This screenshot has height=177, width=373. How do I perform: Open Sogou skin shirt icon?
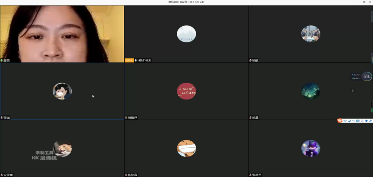366,121
